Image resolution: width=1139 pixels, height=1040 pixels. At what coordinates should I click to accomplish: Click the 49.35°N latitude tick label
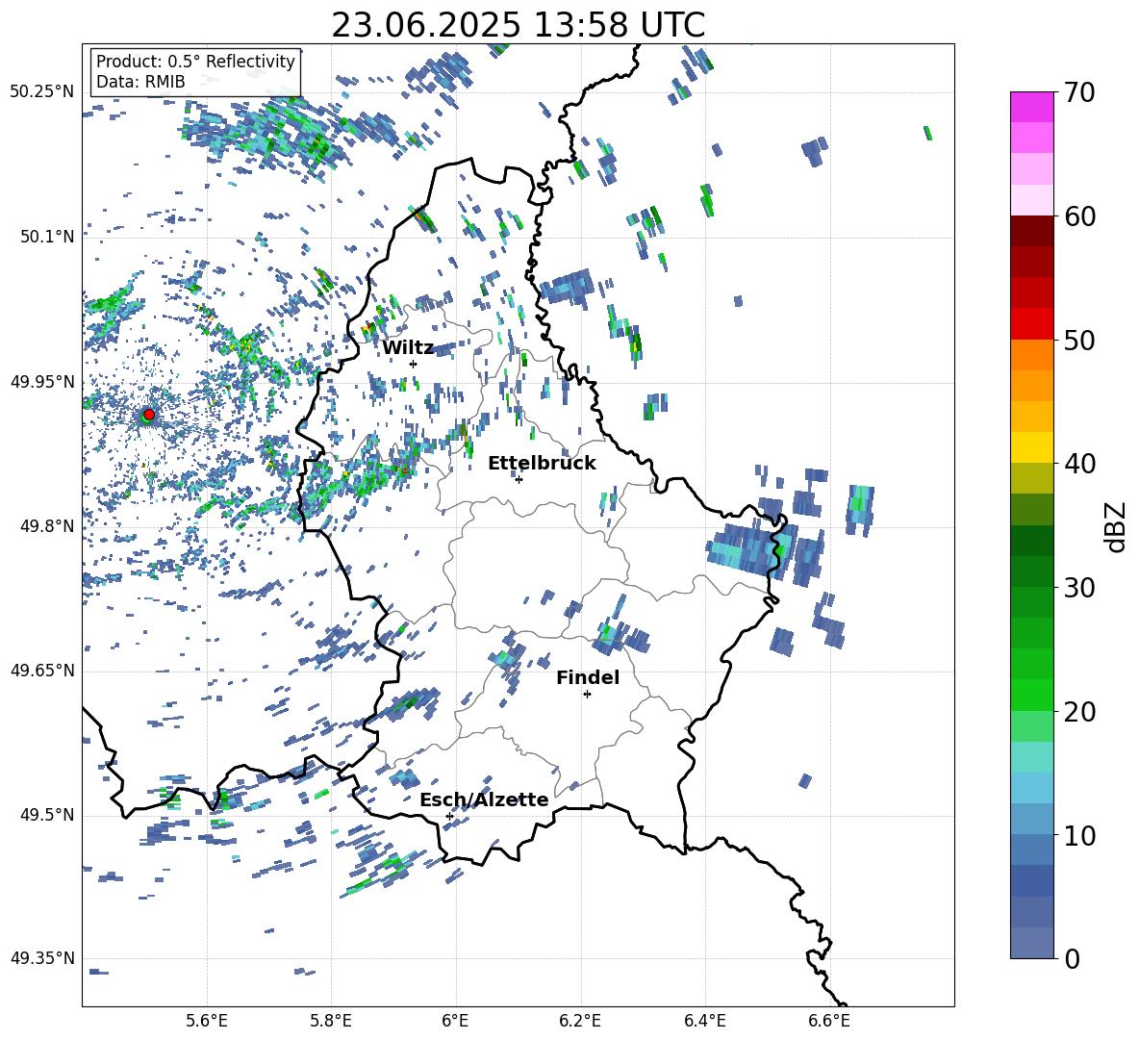tap(42, 958)
